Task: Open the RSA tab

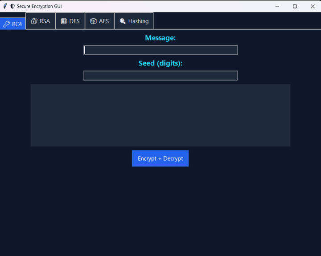Action: coord(41,21)
